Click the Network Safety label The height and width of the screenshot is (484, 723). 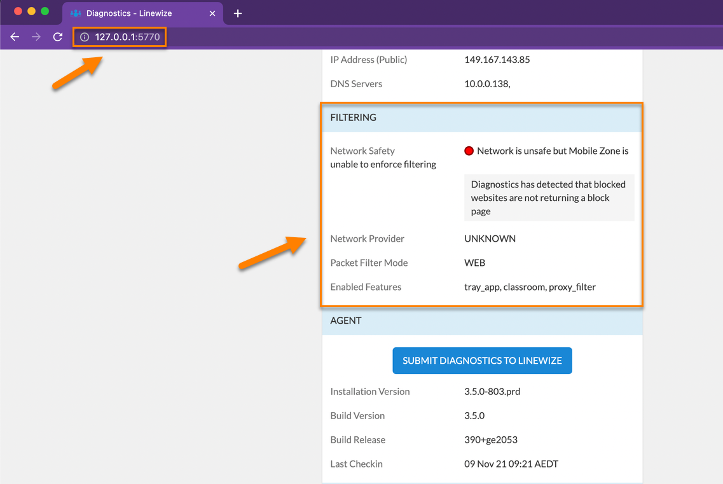[x=362, y=151]
